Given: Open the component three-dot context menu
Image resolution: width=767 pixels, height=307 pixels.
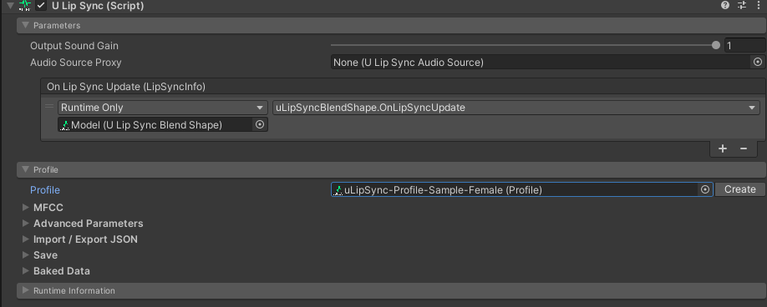Looking at the screenshot, I should pos(758,5).
